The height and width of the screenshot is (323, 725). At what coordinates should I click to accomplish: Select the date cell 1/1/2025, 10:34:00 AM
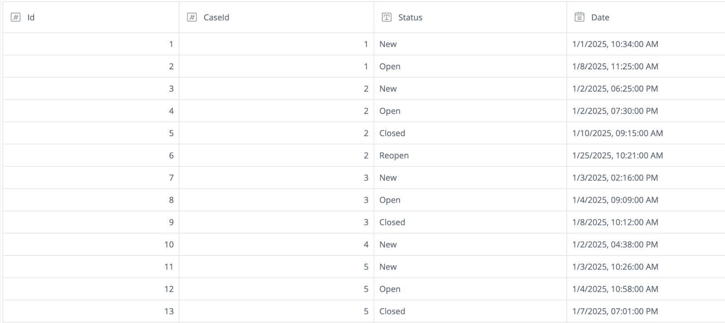point(615,44)
